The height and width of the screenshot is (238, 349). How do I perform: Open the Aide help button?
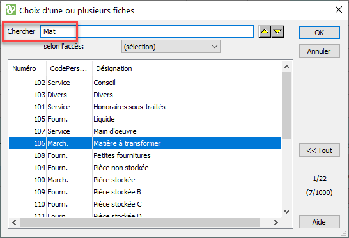pos(320,222)
